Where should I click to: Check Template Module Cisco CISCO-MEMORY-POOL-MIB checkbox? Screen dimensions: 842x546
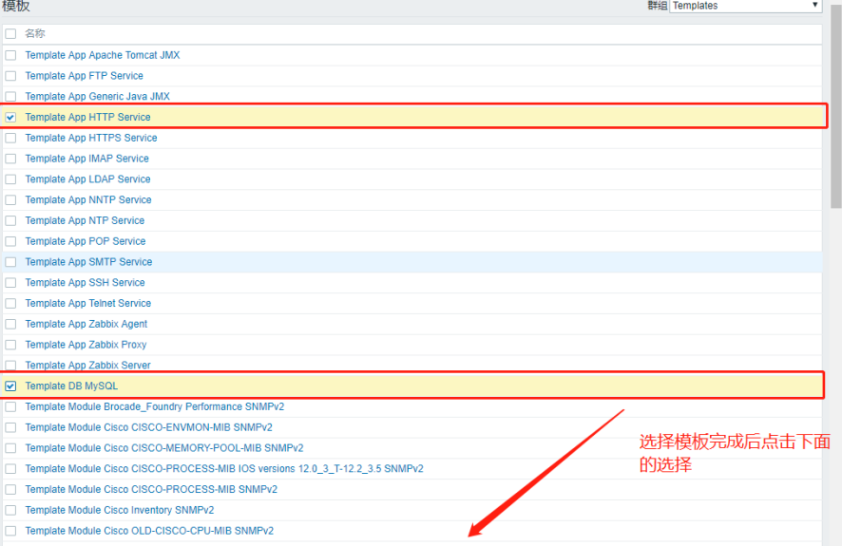pyautogui.click(x=10, y=448)
